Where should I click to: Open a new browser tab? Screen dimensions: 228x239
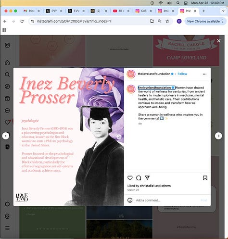pyautogui.click(x=203, y=11)
